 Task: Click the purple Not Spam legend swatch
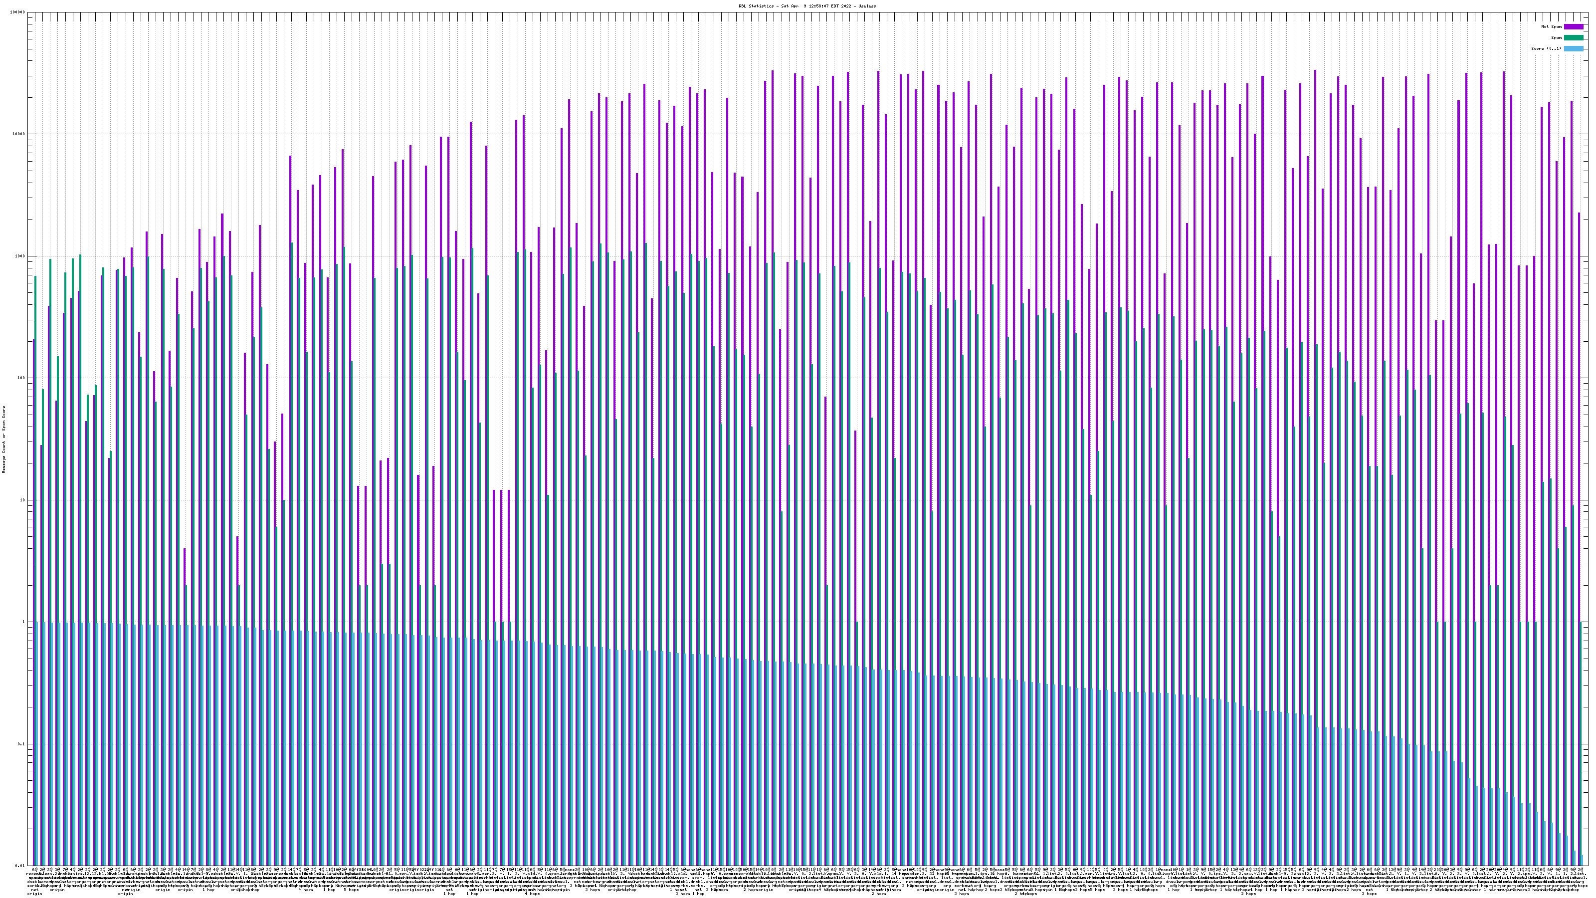tap(1573, 26)
